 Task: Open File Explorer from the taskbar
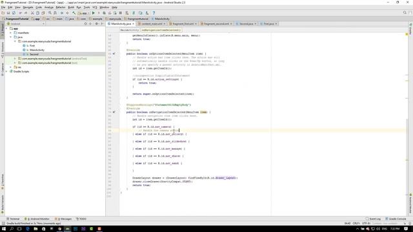tap(35, 229)
